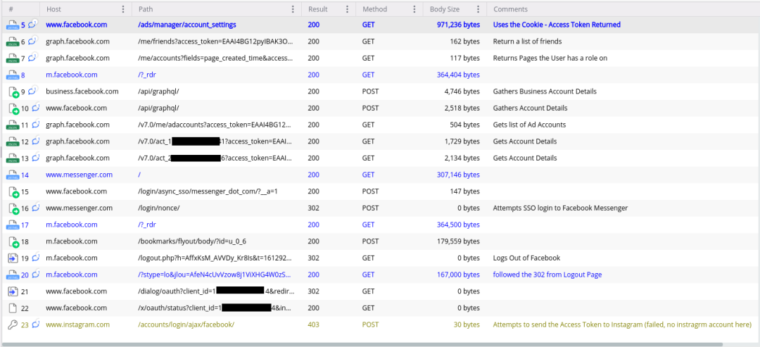Screen dimensions: 760x347
Task: Select the www.instagram.com session row
Action: [380, 324]
